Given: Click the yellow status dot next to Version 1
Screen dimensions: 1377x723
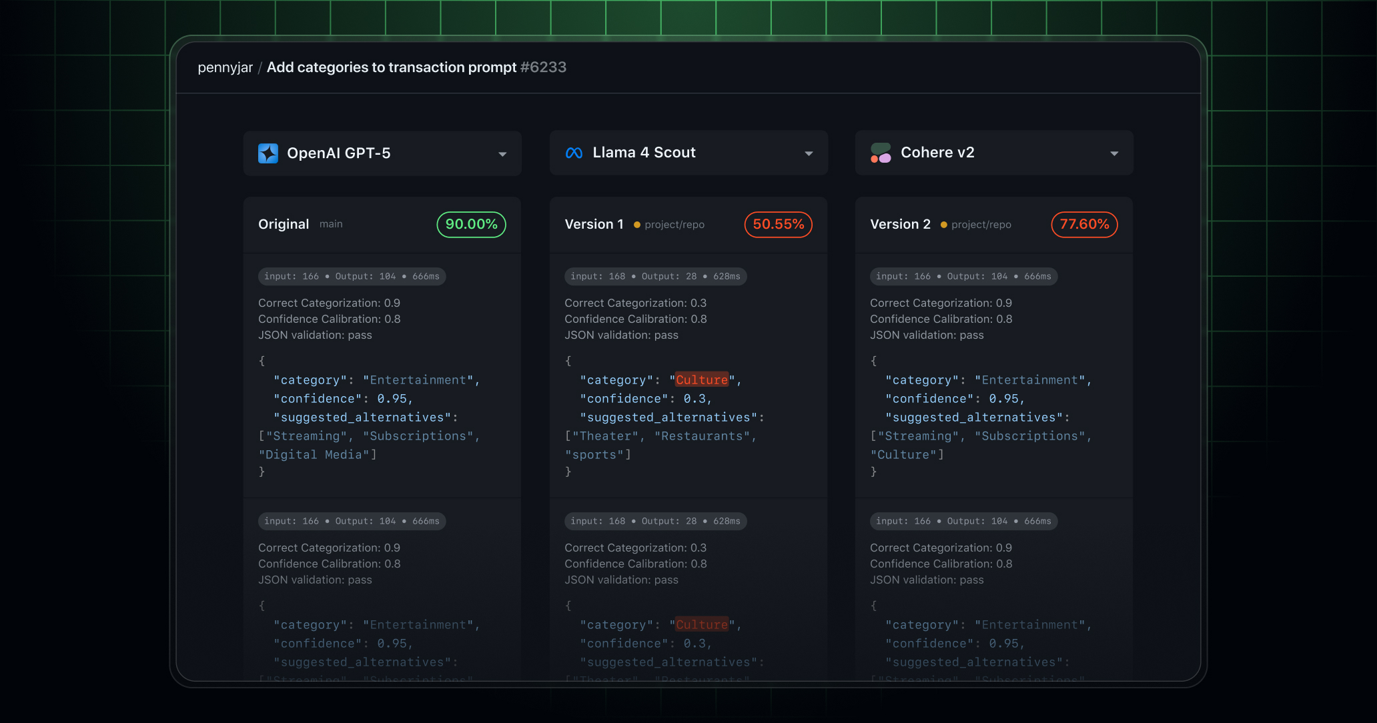Looking at the screenshot, I should coord(637,225).
